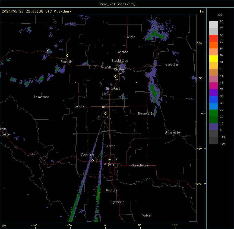Select the Banff label on the map
Viewport: 234px width, 229px height.
[34, 154]
